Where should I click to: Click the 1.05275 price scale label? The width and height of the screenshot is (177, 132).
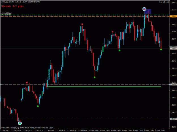(x=173, y=112)
